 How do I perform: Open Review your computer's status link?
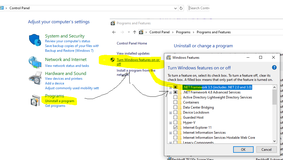pos(67,41)
